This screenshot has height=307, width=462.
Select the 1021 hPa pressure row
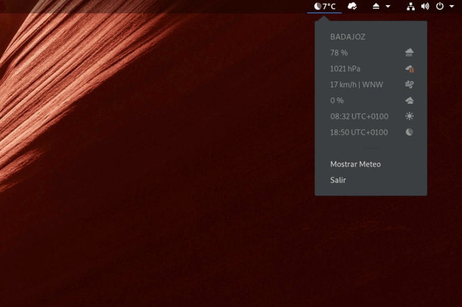coord(371,69)
